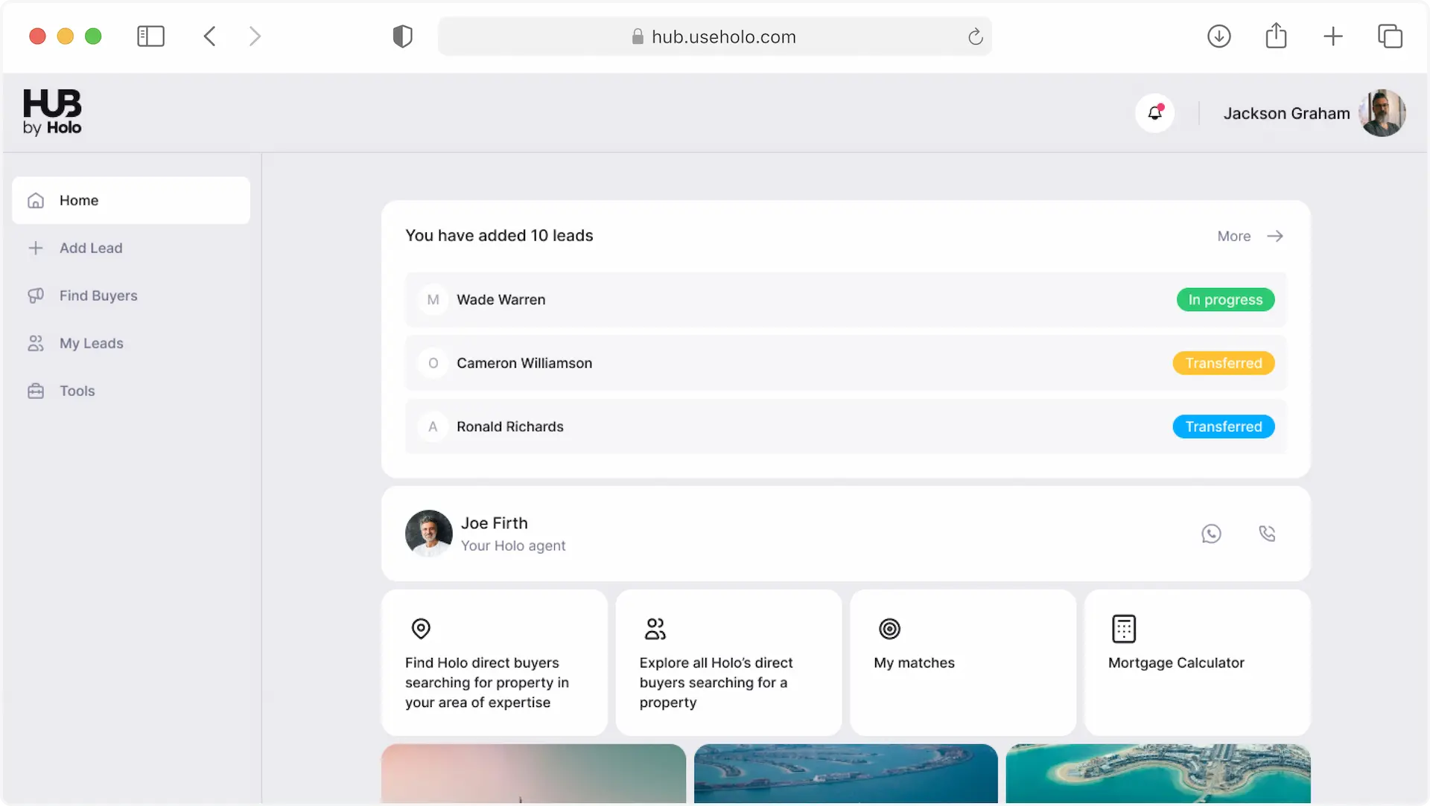Open WhatsApp chat with Joe Firth

tap(1211, 534)
